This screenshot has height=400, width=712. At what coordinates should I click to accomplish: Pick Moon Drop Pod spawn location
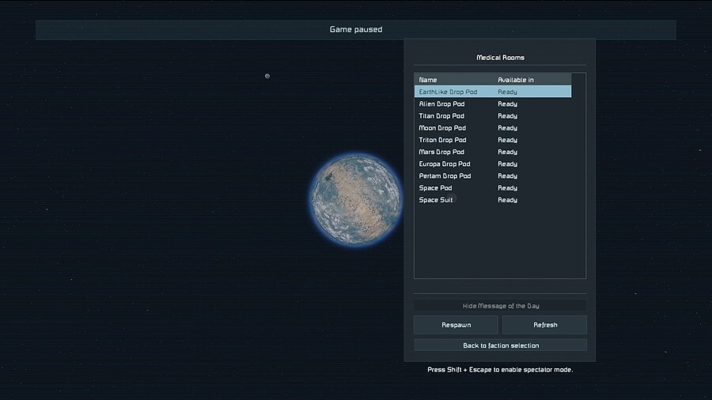[x=442, y=128]
